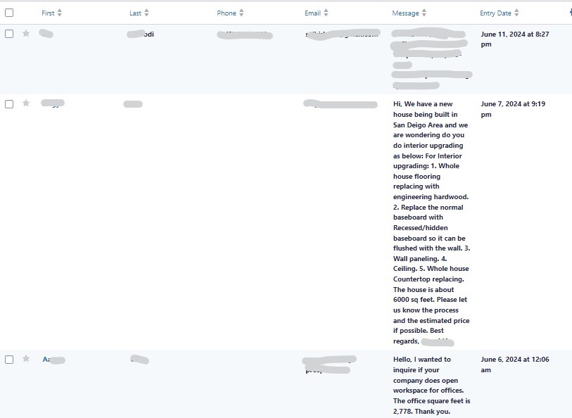Select the June 7 entry checkbox
This screenshot has height=418, width=572.
pos(9,104)
